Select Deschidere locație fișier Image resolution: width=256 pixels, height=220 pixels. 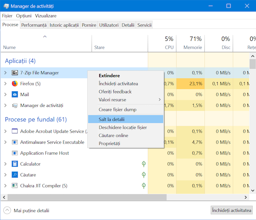[126, 128]
